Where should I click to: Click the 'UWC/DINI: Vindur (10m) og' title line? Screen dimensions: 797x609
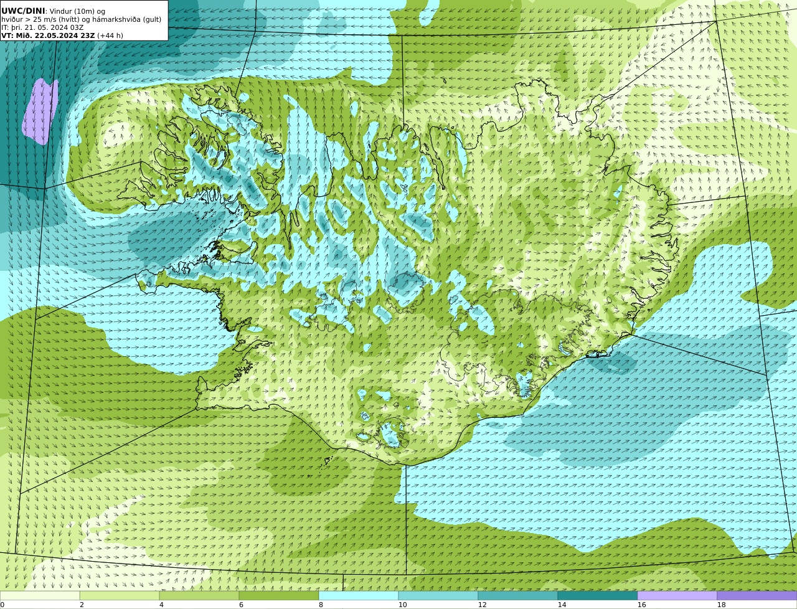(x=54, y=11)
